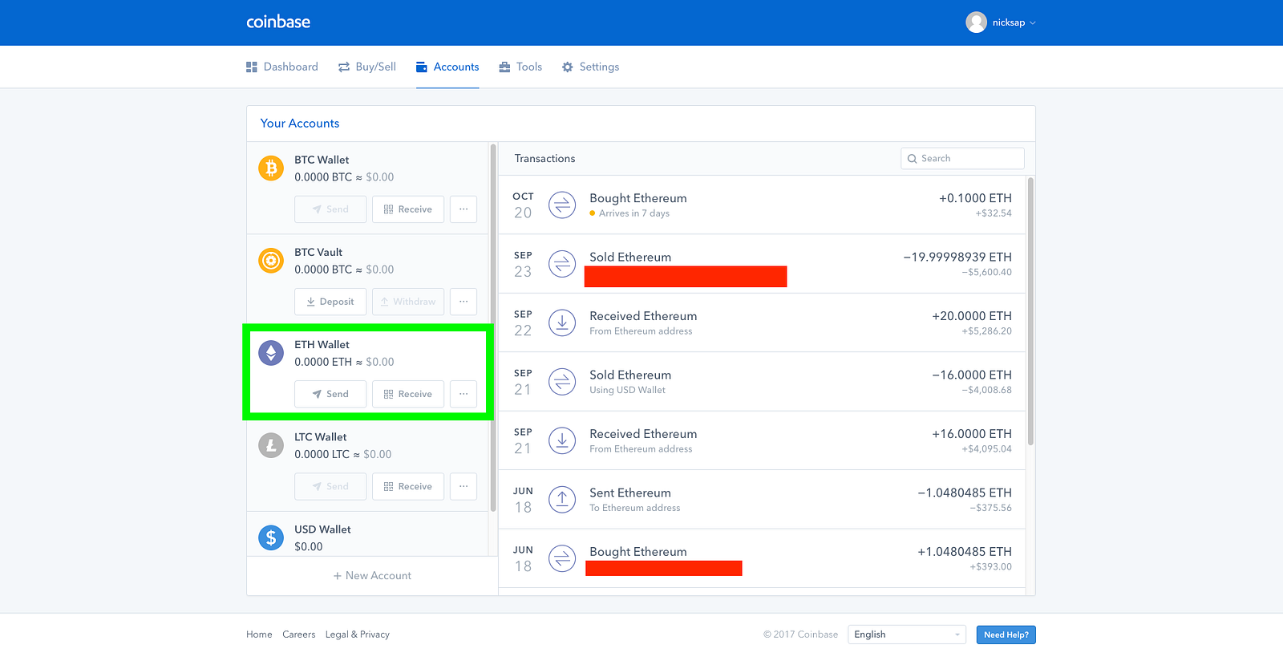This screenshot has height=657, width=1283.
Task: Click the Jun 18 Sent Ethereum arrow icon
Action: pyautogui.click(x=562, y=500)
